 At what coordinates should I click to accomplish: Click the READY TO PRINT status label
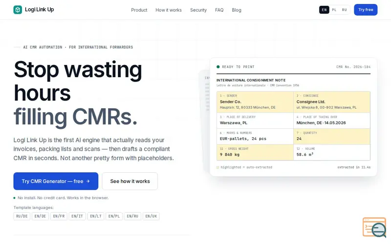pyautogui.click(x=238, y=67)
